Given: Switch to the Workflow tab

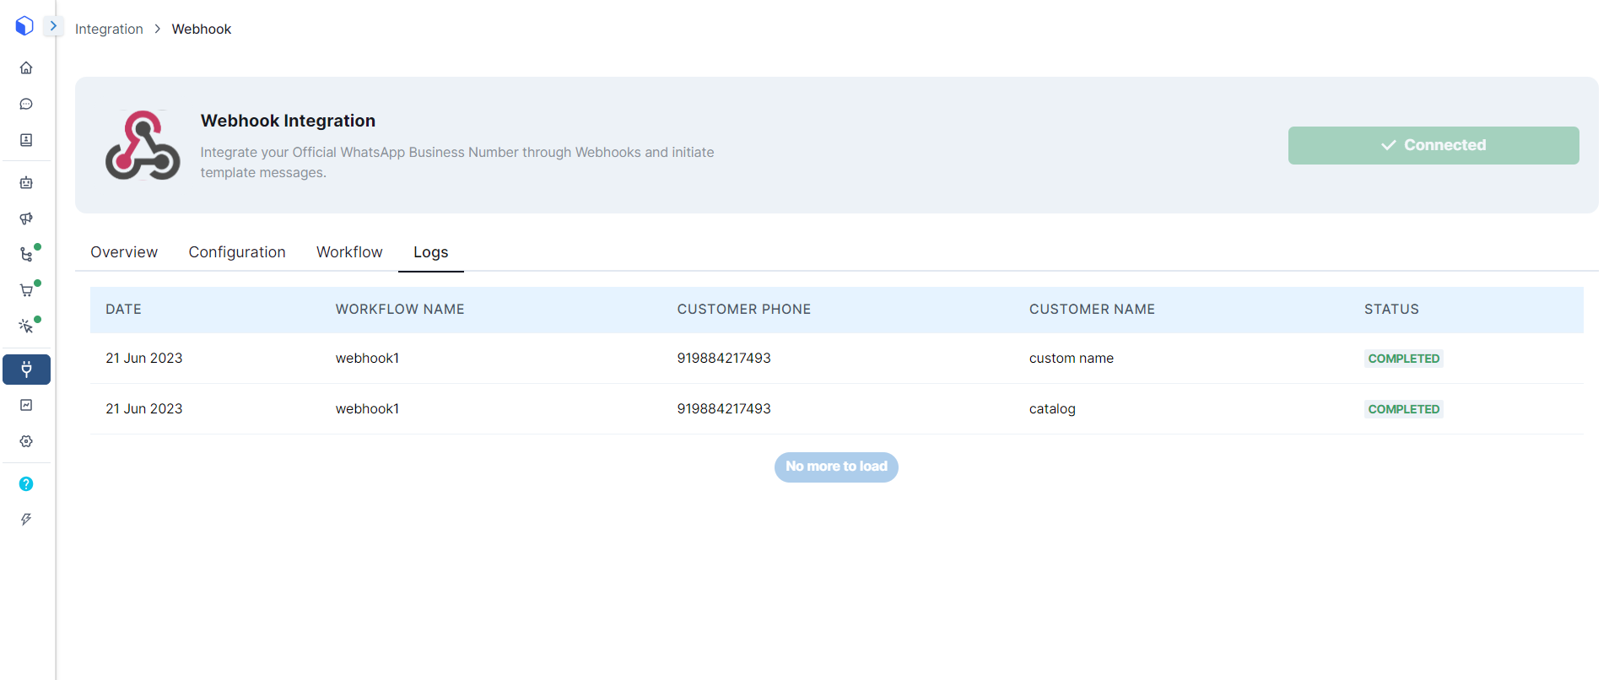Looking at the screenshot, I should click(349, 252).
